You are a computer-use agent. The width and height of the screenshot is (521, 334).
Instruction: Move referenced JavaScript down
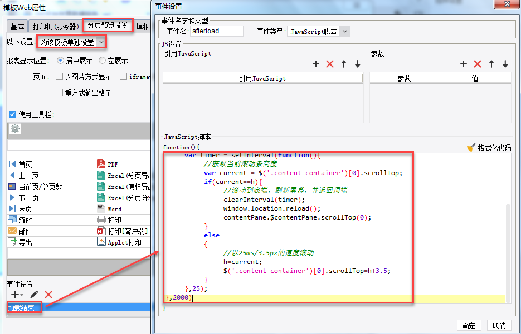pos(358,64)
